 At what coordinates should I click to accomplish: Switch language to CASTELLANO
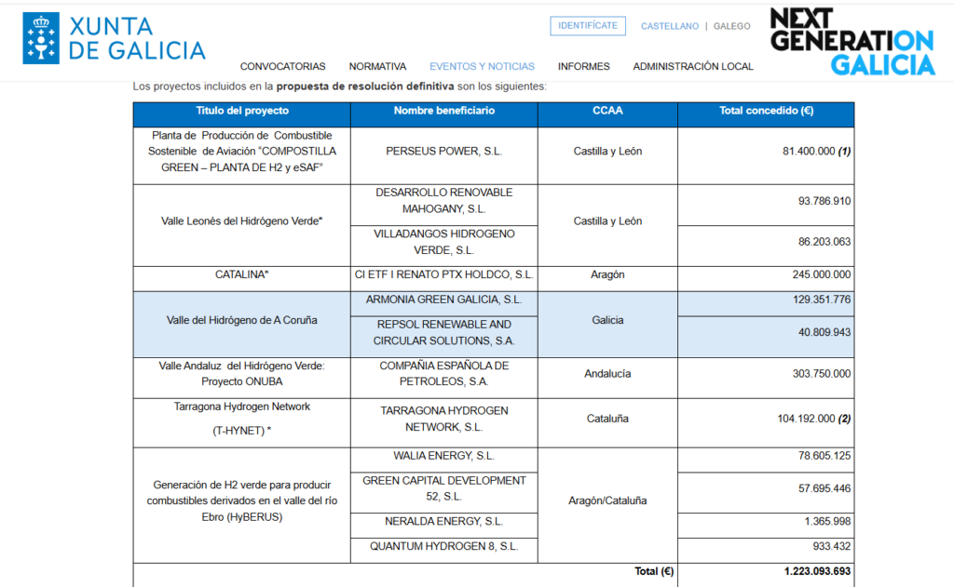pyautogui.click(x=669, y=26)
